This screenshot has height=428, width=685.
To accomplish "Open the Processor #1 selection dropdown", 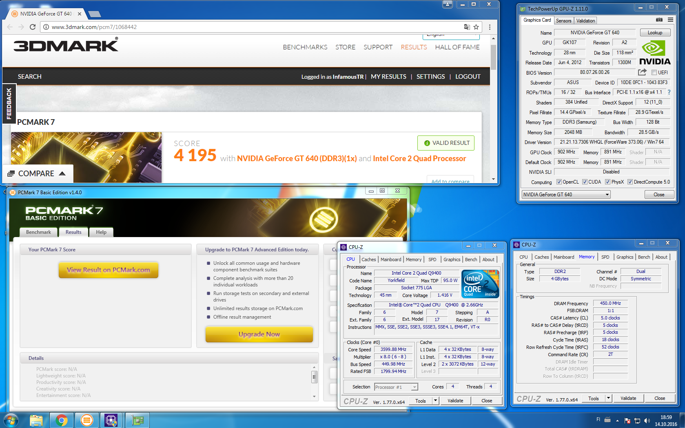I will pyautogui.click(x=396, y=387).
